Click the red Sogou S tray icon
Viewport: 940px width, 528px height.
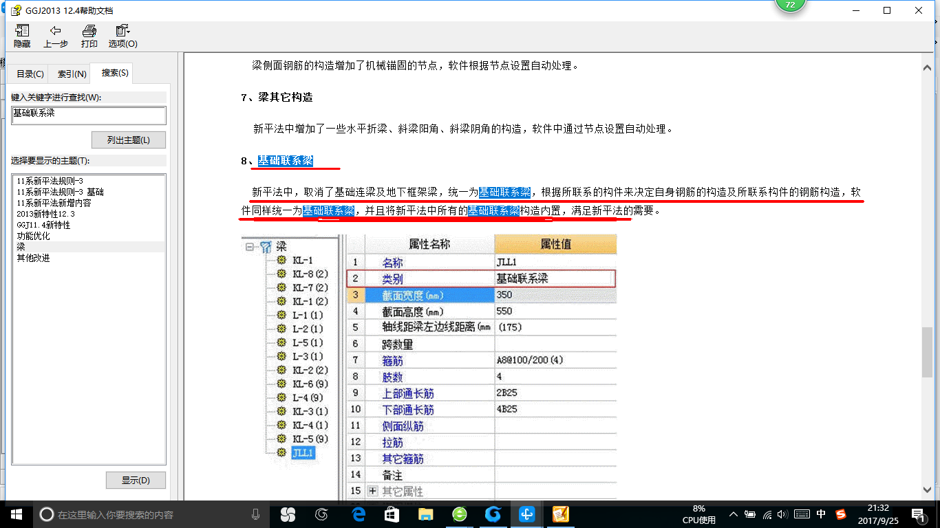[x=841, y=514]
